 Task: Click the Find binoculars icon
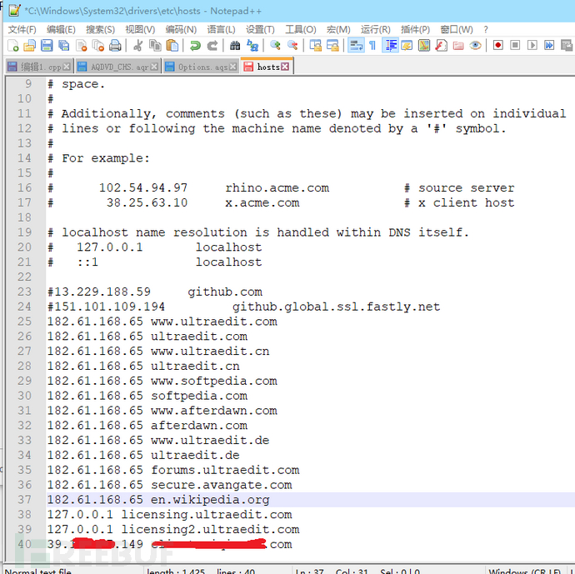[x=235, y=46]
